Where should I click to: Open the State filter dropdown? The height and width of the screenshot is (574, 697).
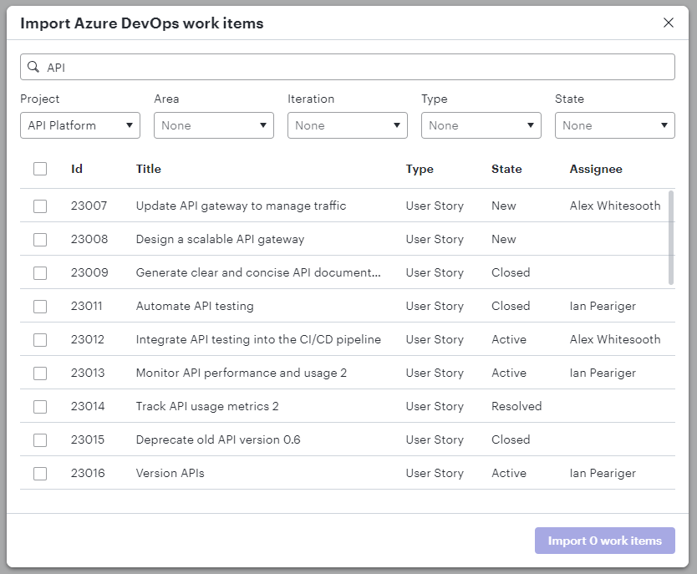614,125
